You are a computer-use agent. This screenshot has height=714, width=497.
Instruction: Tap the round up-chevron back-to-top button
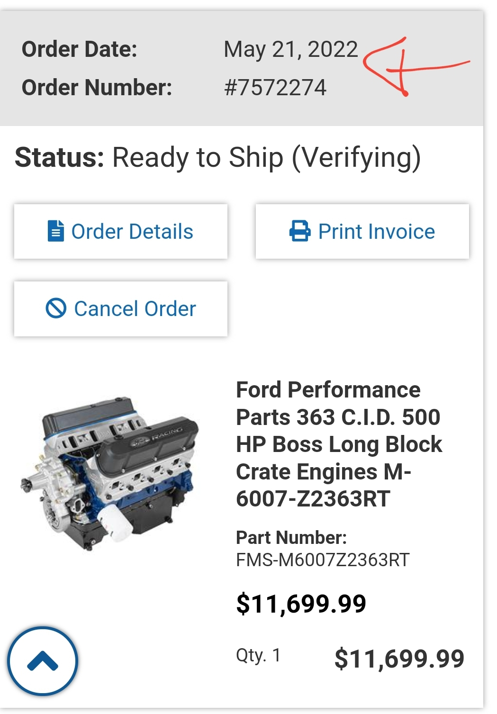[x=43, y=661]
